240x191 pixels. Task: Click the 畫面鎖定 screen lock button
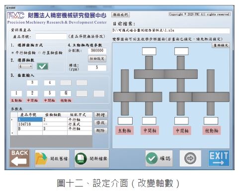pos(221,45)
